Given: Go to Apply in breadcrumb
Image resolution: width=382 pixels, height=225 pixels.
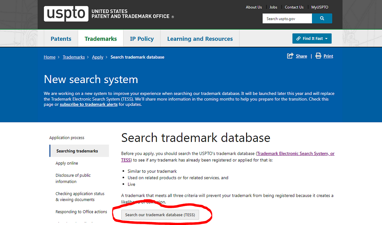Looking at the screenshot, I should 98,57.
